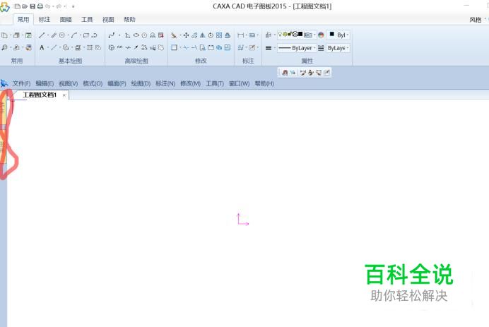
Task: Switch to the 帮助 ribbon tab
Action: (129, 20)
